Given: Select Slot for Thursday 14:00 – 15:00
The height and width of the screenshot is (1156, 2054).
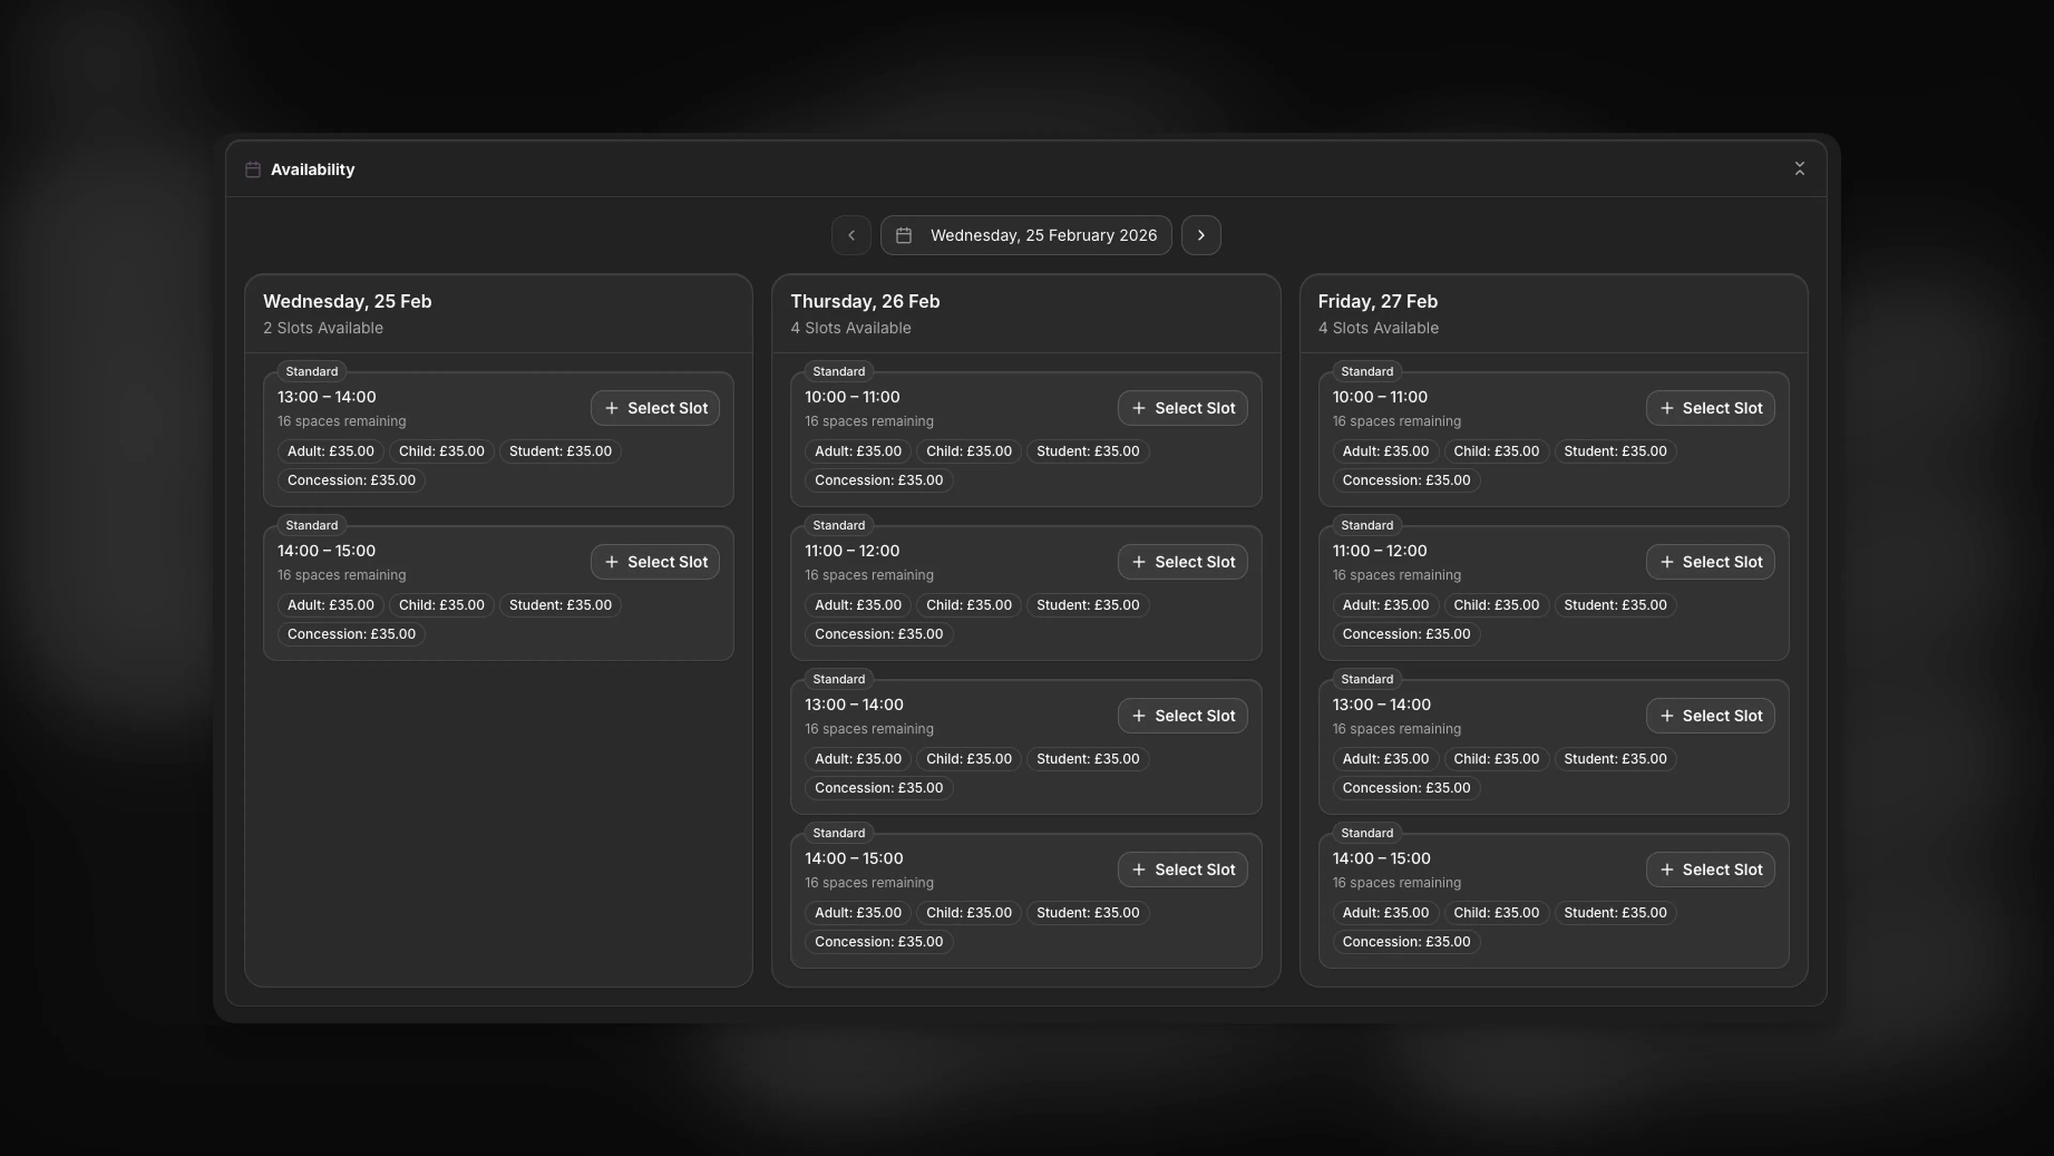Looking at the screenshot, I should coord(1183,870).
